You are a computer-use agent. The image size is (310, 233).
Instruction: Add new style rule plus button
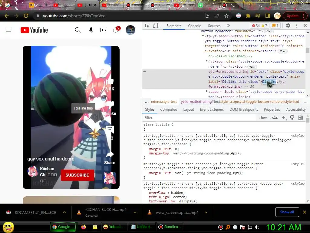click(284, 117)
